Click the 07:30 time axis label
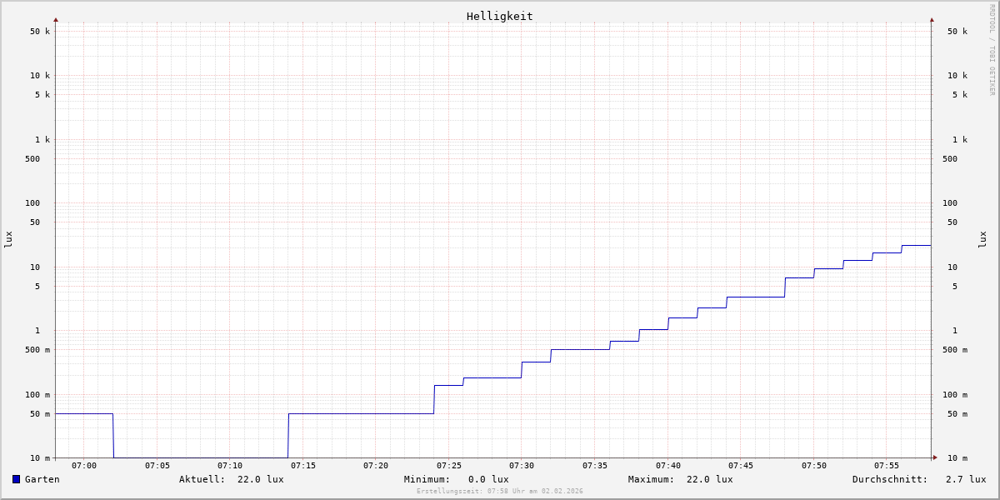The height and width of the screenshot is (500, 1000). point(522,466)
